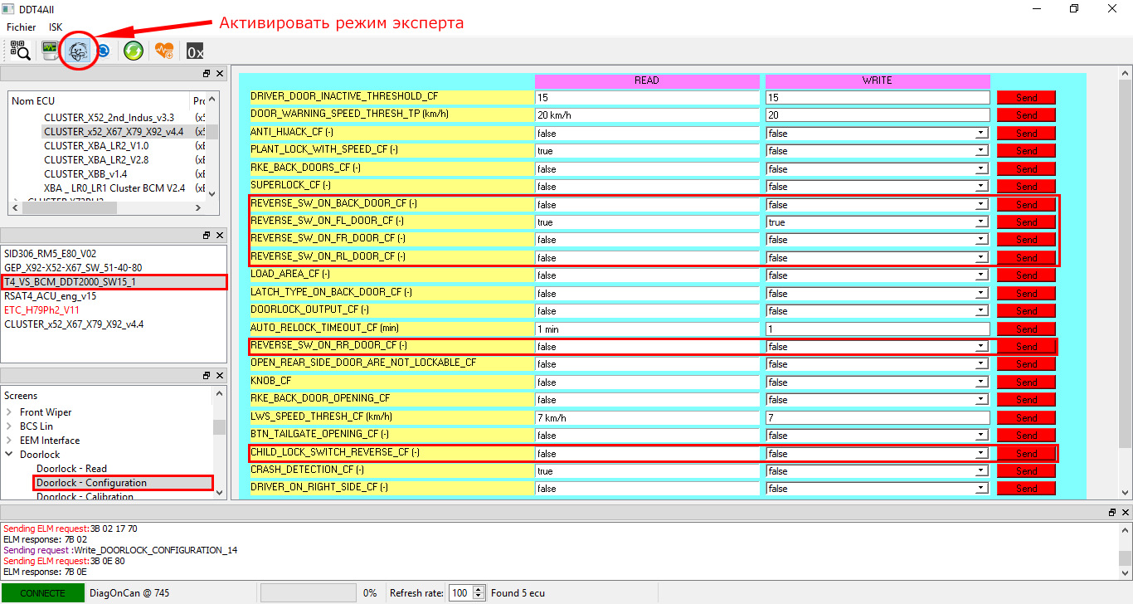The width and height of the screenshot is (1133, 604).
Task: Collapse the Doorlock tree node
Action: point(9,455)
